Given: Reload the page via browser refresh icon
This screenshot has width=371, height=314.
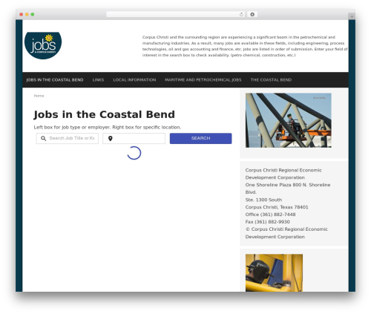Looking at the screenshot, I should pyautogui.click(x=241, y=14).
